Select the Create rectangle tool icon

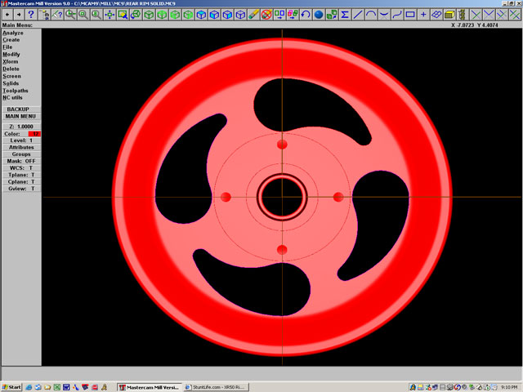pyautogui.click(x=410, y=15)
